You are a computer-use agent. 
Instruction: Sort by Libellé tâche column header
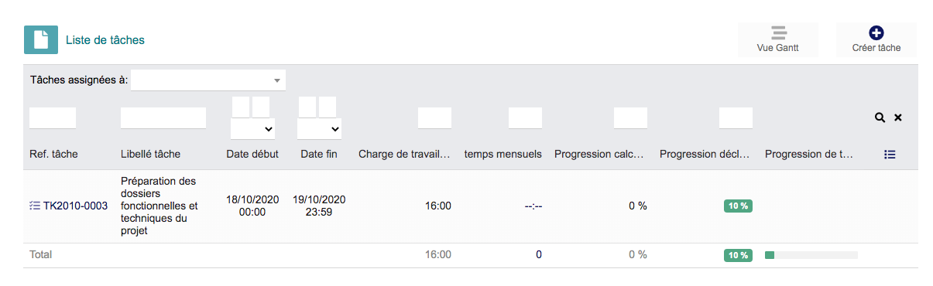coord(150,154)
